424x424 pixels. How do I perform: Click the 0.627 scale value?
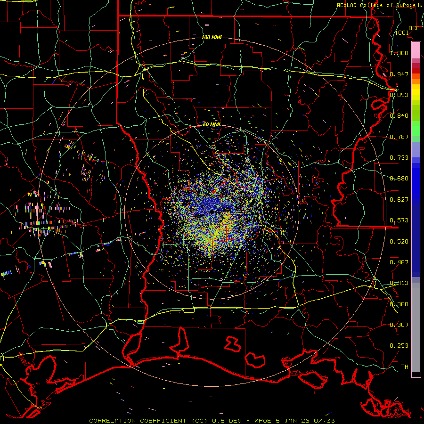pos(399,199)
